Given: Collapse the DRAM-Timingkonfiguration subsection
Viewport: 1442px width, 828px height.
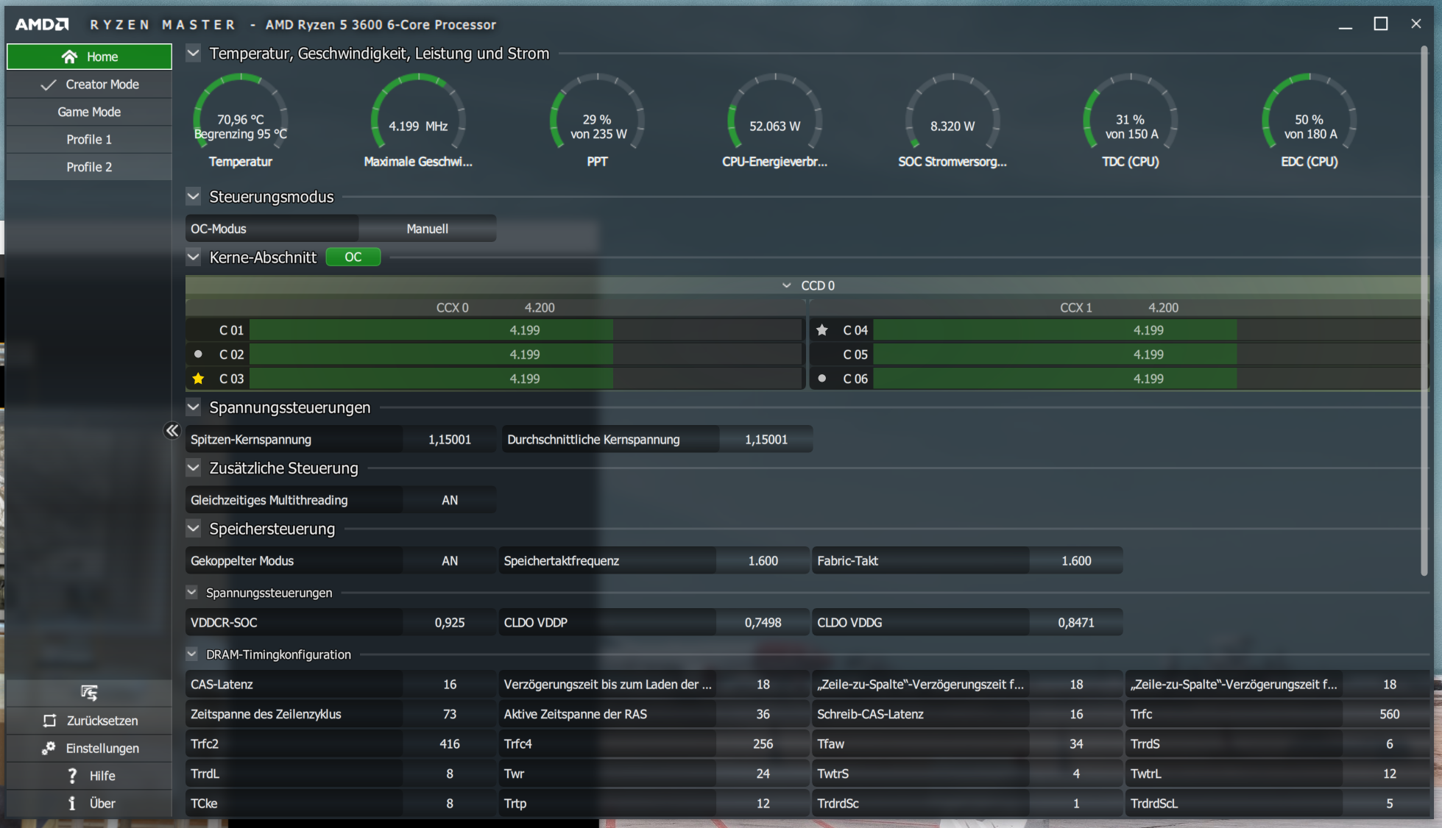Looking at the screenshot, I should [x=192, y=654].
